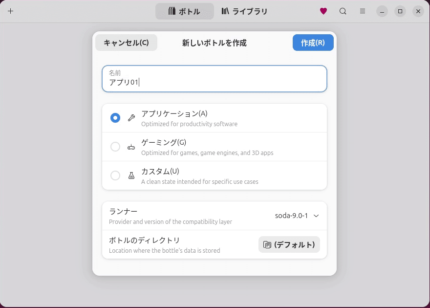Minimize the Bottles window
Screen dimensions: 430x308
[382, 11]
